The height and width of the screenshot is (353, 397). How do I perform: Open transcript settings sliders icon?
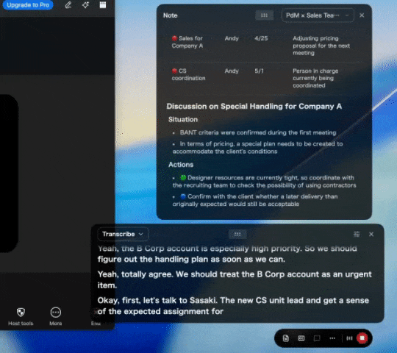357,235
